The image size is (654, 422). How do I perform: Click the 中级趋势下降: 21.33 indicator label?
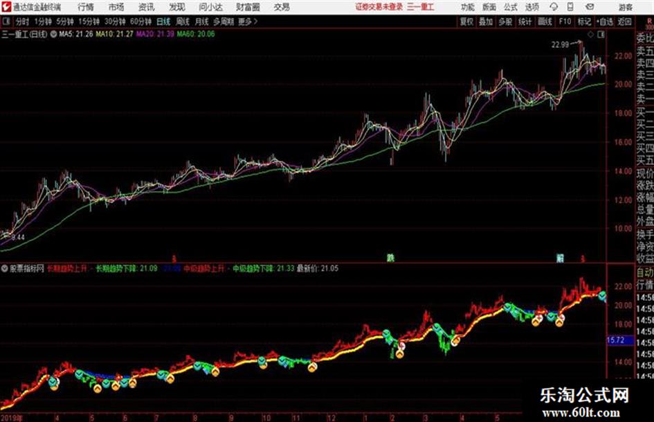(x=264, y=269)
